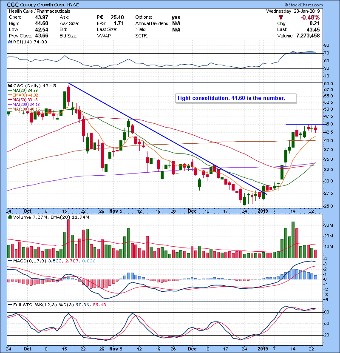Click the Last price value '43.45'

tap(313, 29)
